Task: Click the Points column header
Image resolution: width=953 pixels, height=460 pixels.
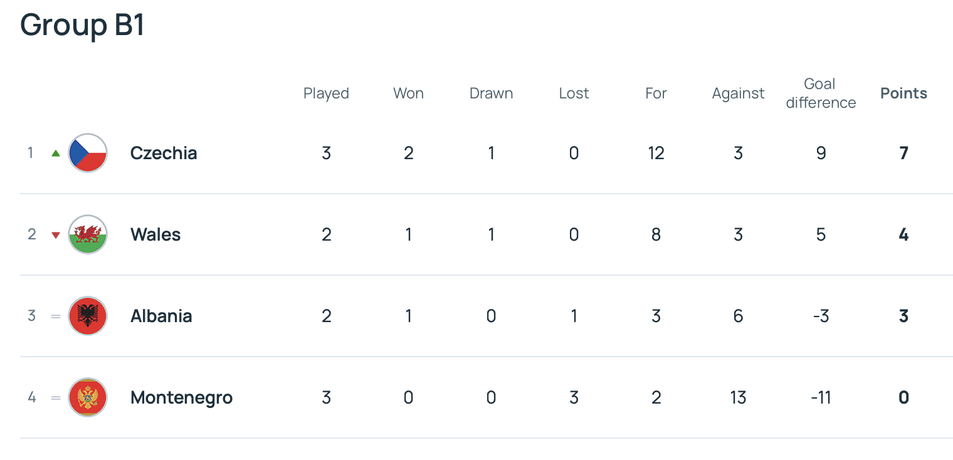Action: click(903, 93)
